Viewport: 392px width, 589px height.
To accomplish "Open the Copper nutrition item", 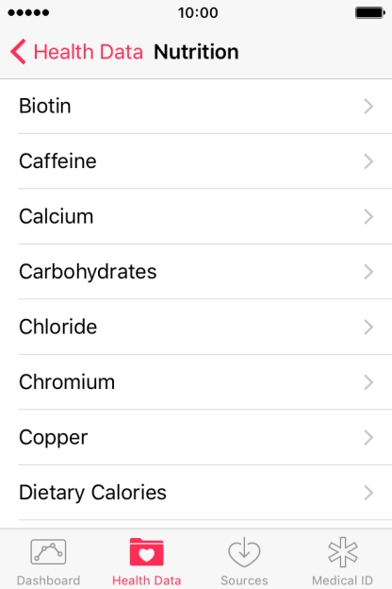I will 196,437.
